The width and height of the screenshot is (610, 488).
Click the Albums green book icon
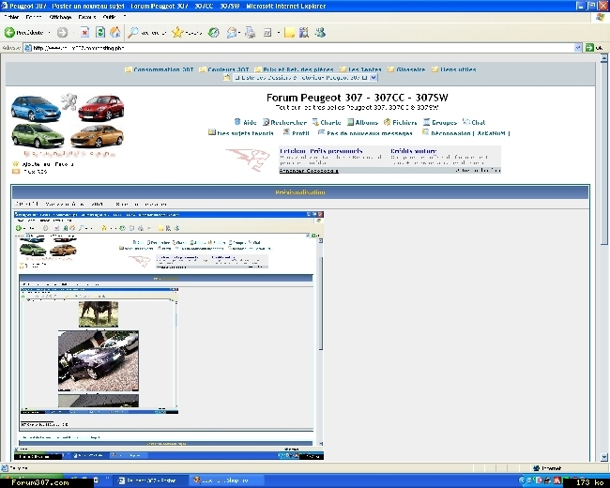tap(351, 122)
